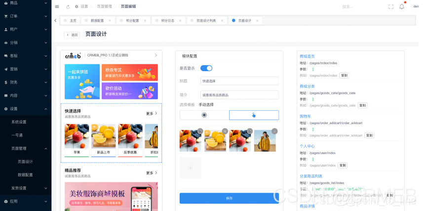Click the 简介 input field

239,95
